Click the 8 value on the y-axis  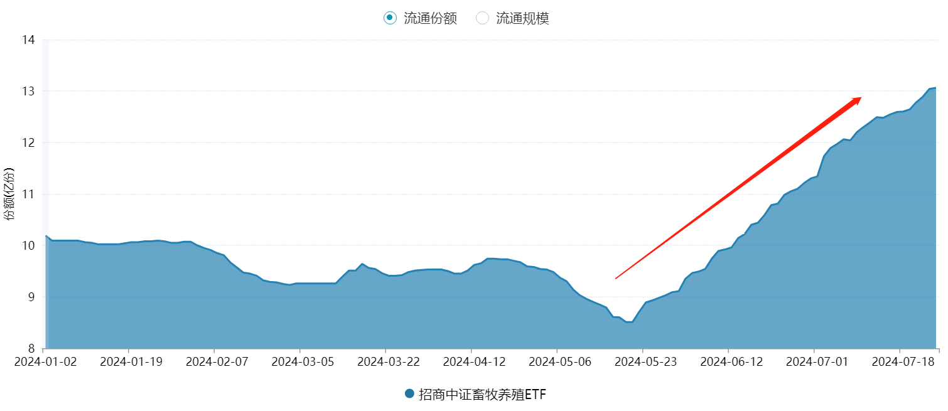point(31,348)
